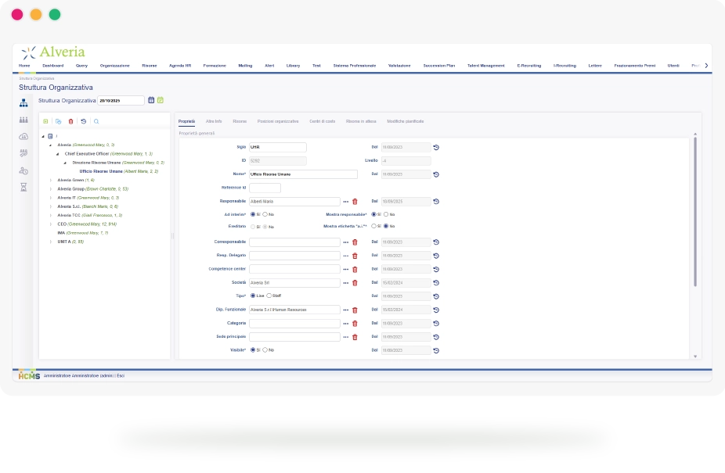The image size is (725, 473).
Task: Click the Esci logout link
Action: [121, 375]
